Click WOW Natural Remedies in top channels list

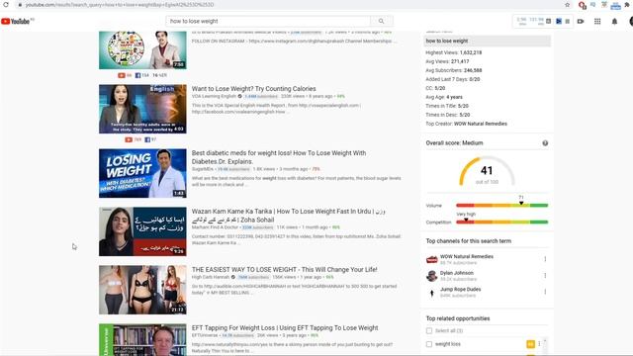(x=467, y=257)
